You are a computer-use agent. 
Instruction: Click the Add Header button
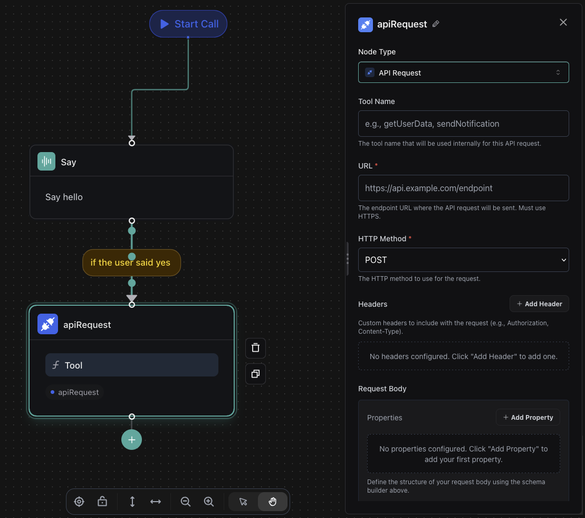539,304
